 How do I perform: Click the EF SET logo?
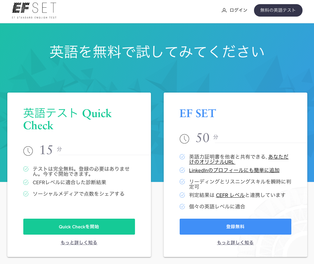pos(34,11)
